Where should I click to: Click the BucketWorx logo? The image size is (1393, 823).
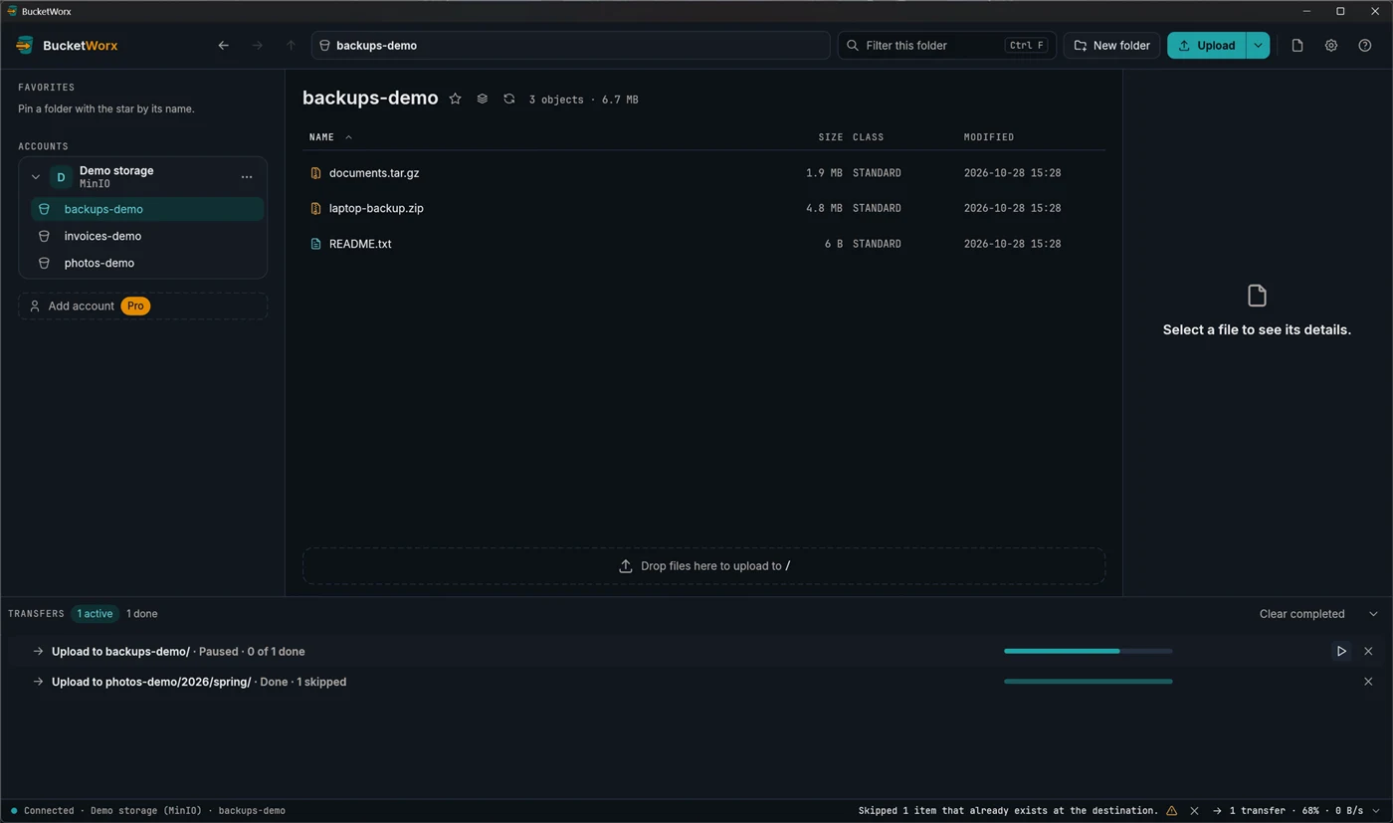point(67,46)
